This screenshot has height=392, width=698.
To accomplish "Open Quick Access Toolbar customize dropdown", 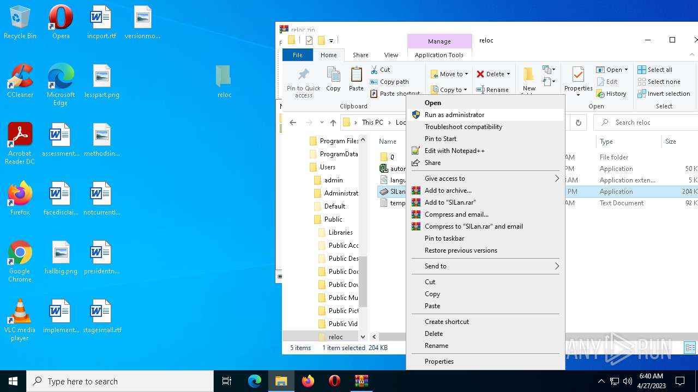I will [331, 40].
